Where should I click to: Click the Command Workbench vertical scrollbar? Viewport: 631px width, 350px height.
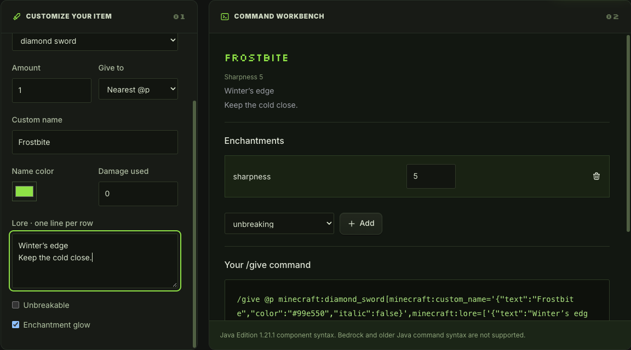[x=628, y=133]
